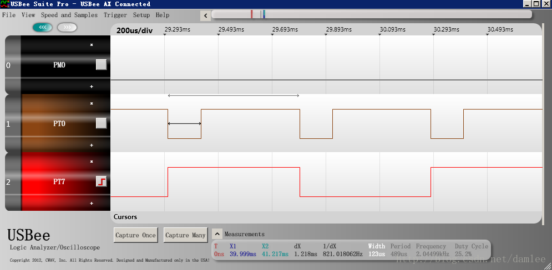Image resolution: width=552 pixels, height=270 pixels.
Task: Click the 29.693ms time marker
Action: [x=285, y=30]
